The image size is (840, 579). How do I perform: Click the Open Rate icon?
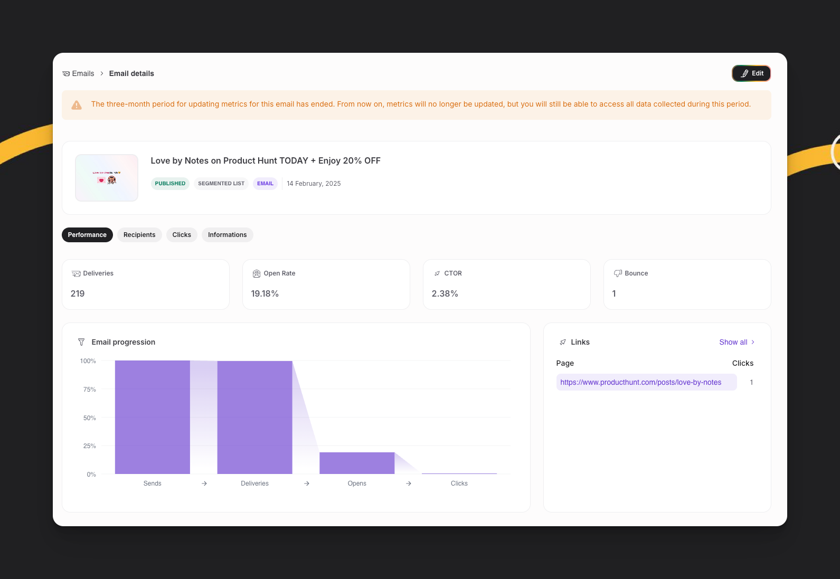(x=257, y=273)
